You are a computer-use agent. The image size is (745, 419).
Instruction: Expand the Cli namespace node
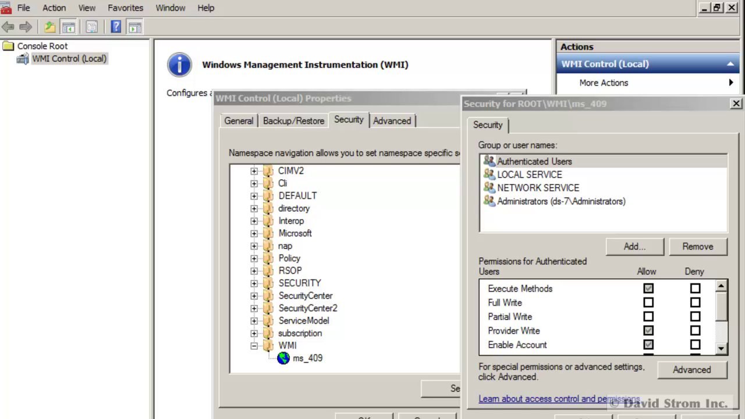click(x=254, y=183)
